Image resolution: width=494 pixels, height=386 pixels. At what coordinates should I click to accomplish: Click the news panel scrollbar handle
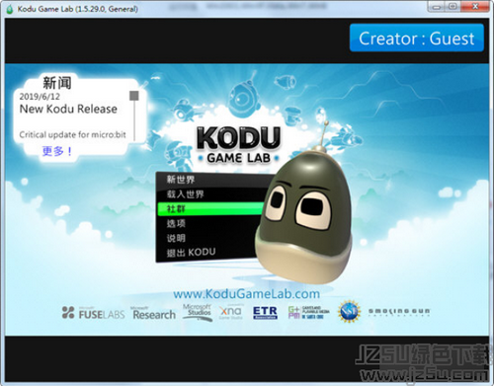[134, 96]
